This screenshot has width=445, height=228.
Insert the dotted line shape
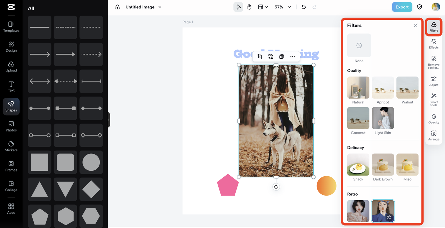(x=91, y=27)
